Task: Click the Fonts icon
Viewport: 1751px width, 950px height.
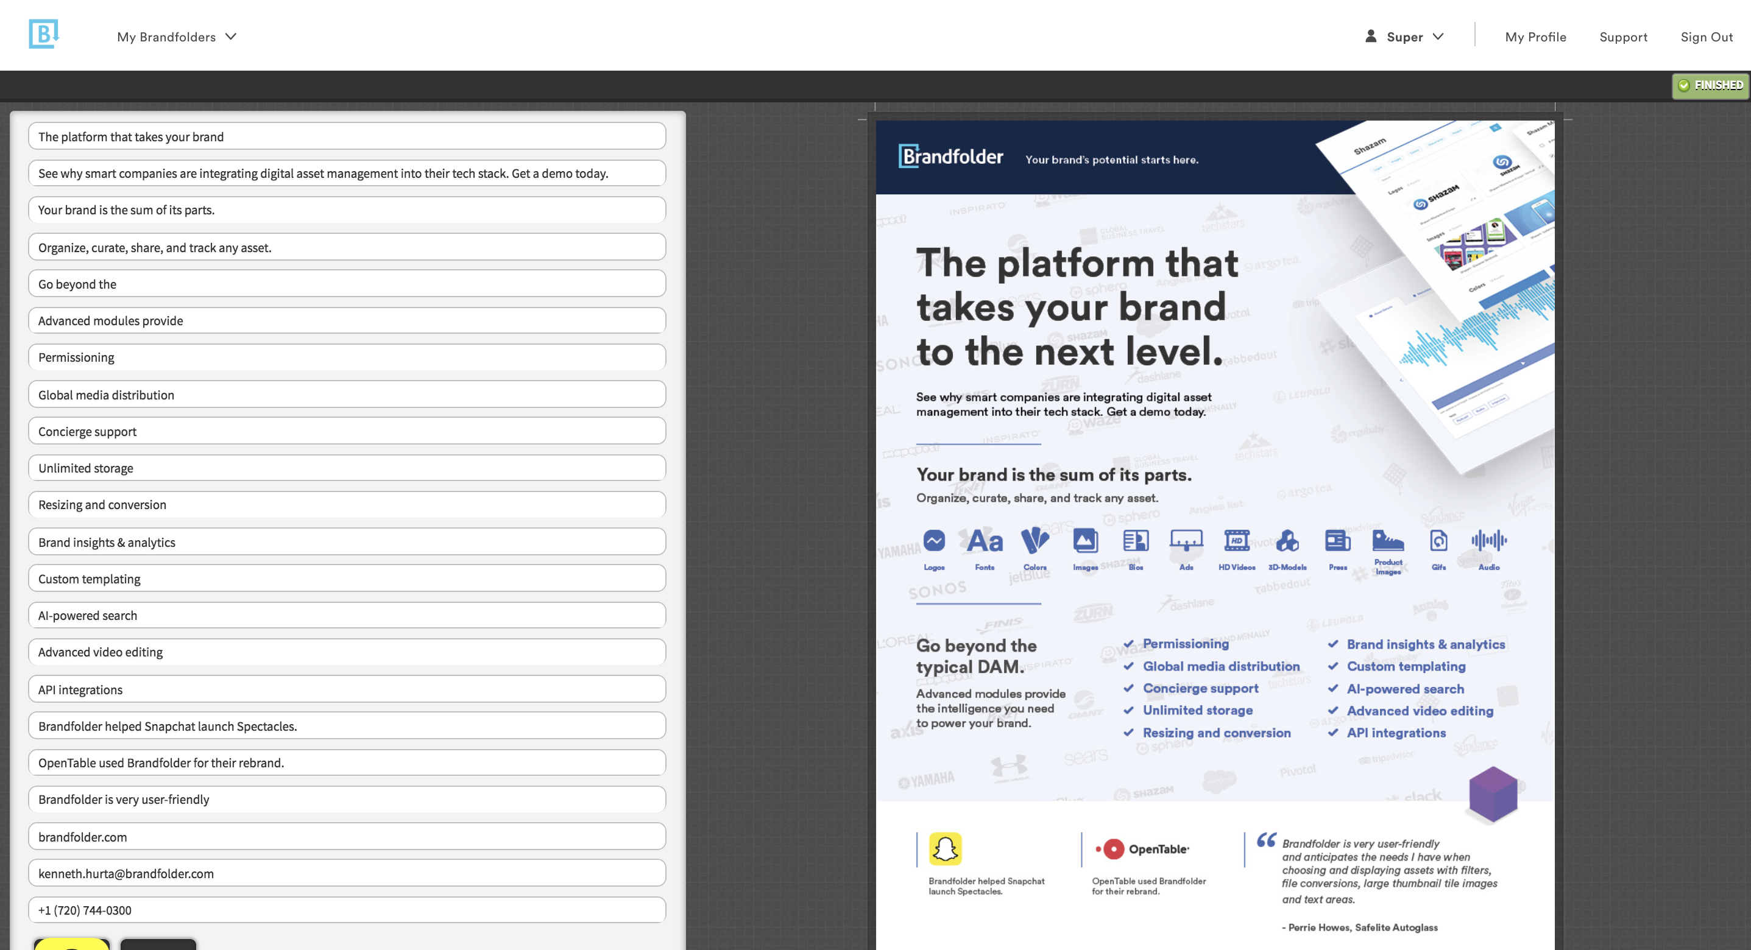Action: (985, 540)
